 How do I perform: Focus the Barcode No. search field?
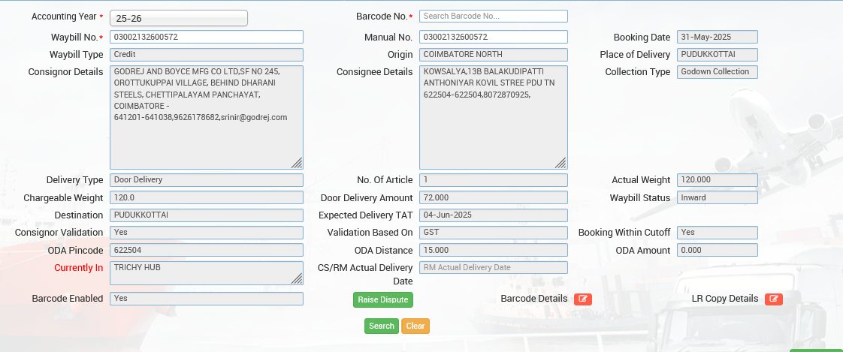(x=493, y=16)
